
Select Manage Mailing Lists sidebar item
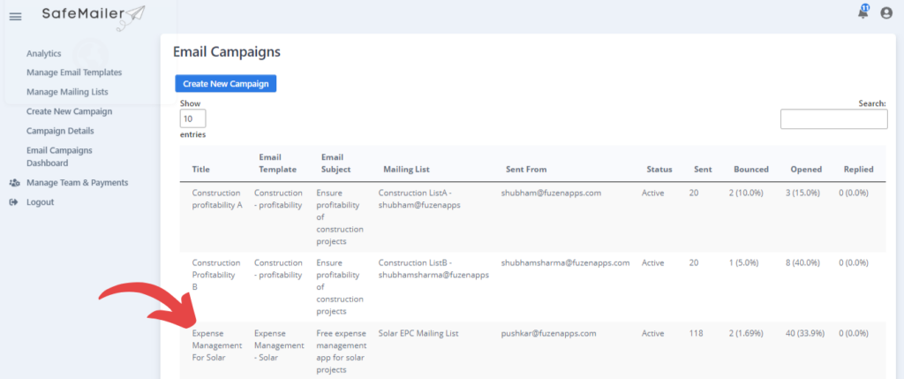pos(67,92)
